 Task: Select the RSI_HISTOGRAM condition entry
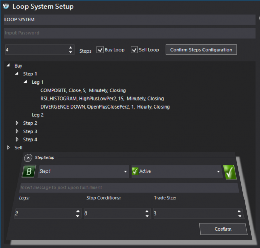click(x=102, y=99)
